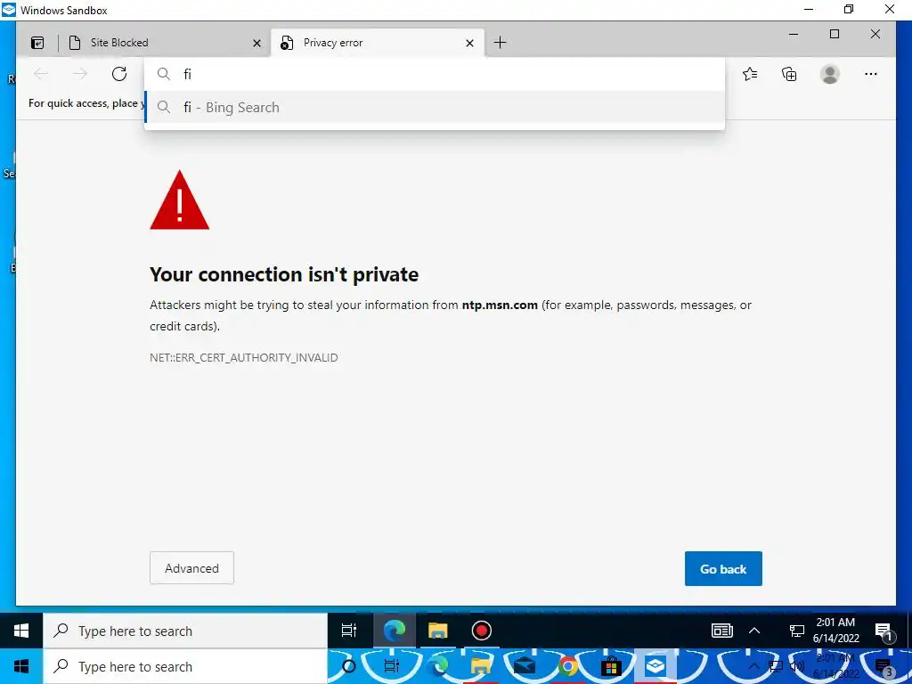Screen dimensions: 912x684
Task: Open Edge Settings and more menu
Action: pyautogui.click(x=870, y=74)
